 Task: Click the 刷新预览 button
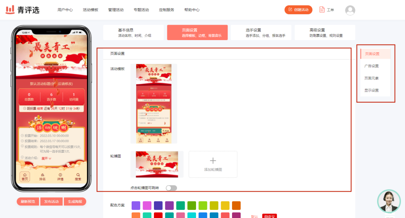pyautogui.click(x=28, y=201)
